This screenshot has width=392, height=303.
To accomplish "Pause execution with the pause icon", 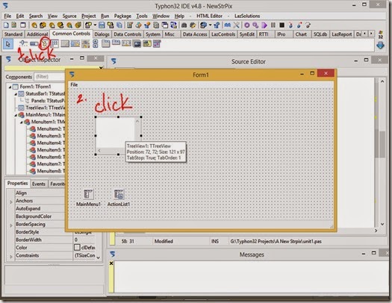I will click(x=273, y=25).
